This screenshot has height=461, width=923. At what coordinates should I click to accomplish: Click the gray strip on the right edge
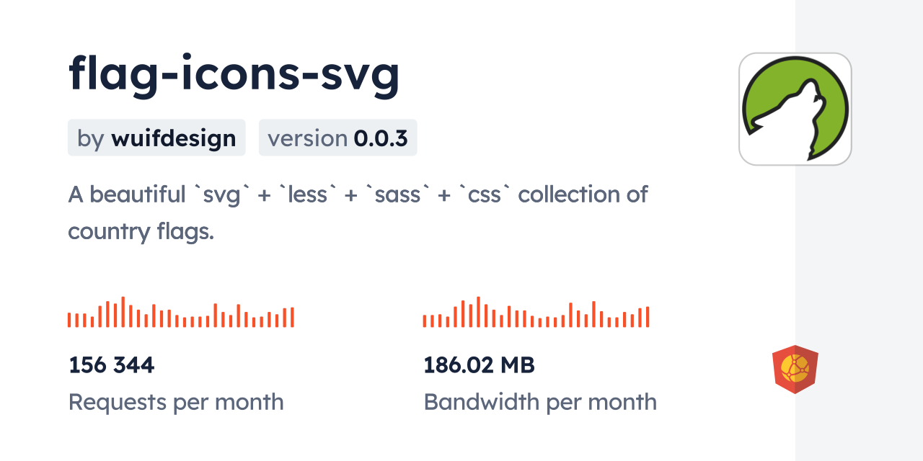pyautogui.click(x=859, y=230)
